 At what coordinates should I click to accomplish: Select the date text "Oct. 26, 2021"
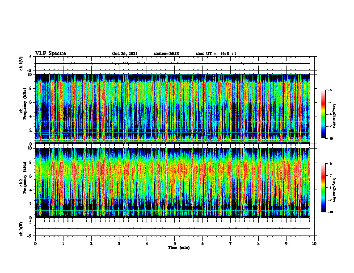point(125,54)
